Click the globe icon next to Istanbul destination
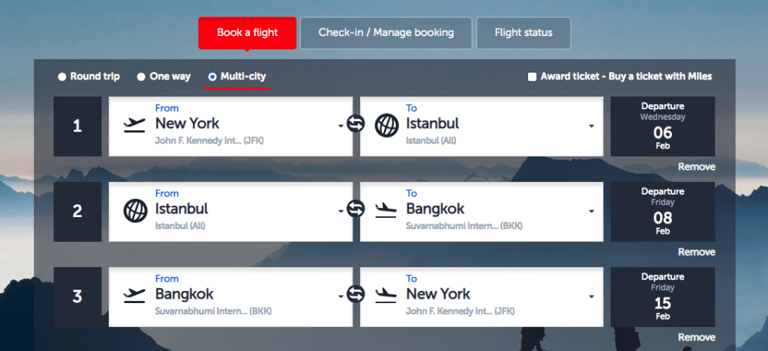Viewport: 768px width, 351px height. [387, 126]
